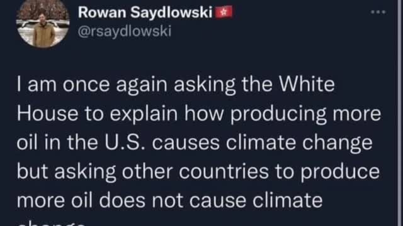Click the tweet line starting 'but asking other'
This screenshot has width=403, height=226.
(x=198, y=171)
